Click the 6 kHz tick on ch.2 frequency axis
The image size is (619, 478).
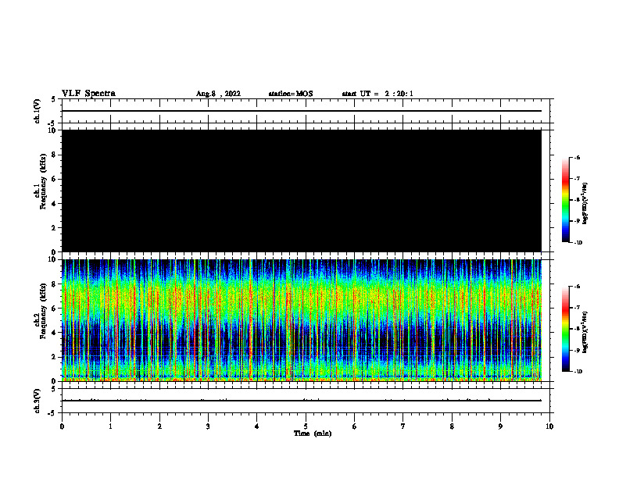click(x=55, y=309)
